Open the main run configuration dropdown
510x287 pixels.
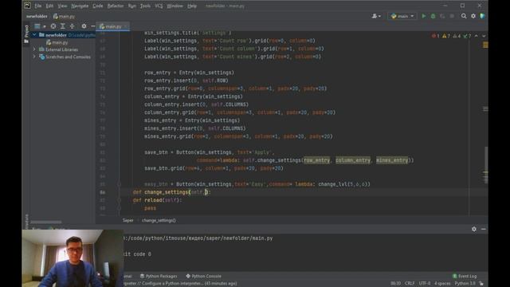pos(402,16)
